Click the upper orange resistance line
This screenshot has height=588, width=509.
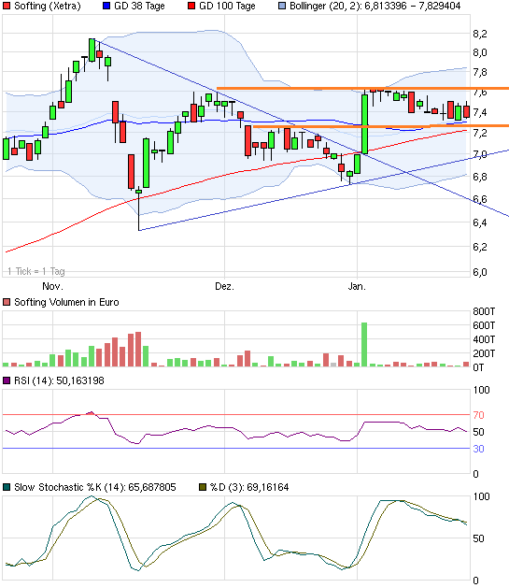coord(362,89)
